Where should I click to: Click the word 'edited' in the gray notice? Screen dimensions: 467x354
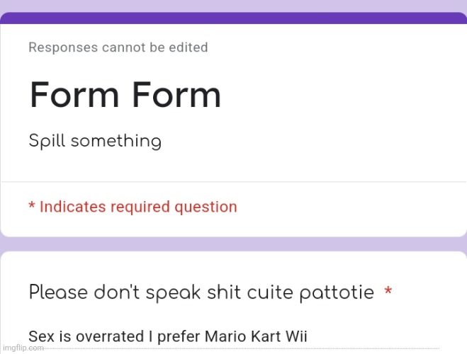pyautogui.click(x=189, y=47)
